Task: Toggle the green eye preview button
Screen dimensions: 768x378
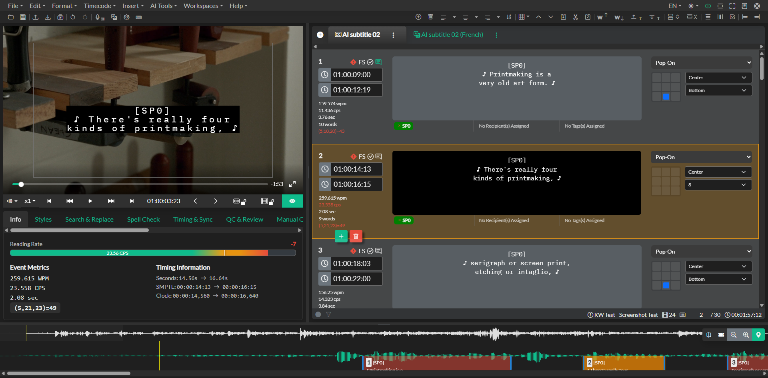Action: (x=292, y=201)
